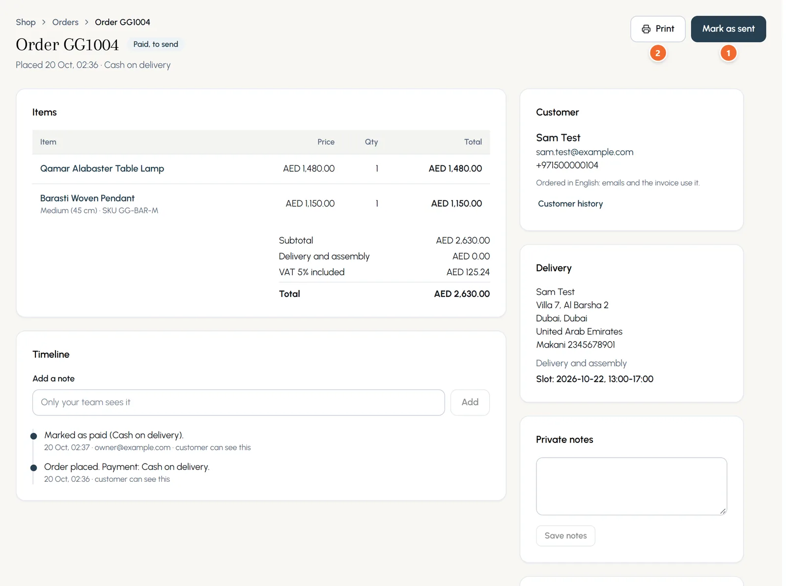This screenshot has height=586, width=786.
Task: Focus the Add a note field
Action: pyautogui.click(x=239, y=403)
